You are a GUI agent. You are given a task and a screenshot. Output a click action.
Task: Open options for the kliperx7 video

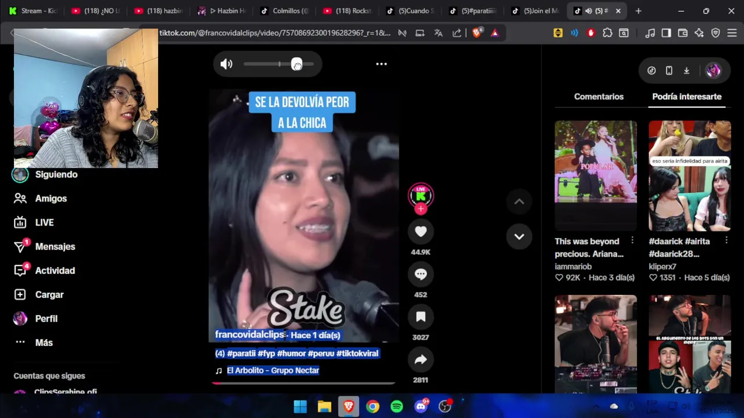tap(727, 240)
